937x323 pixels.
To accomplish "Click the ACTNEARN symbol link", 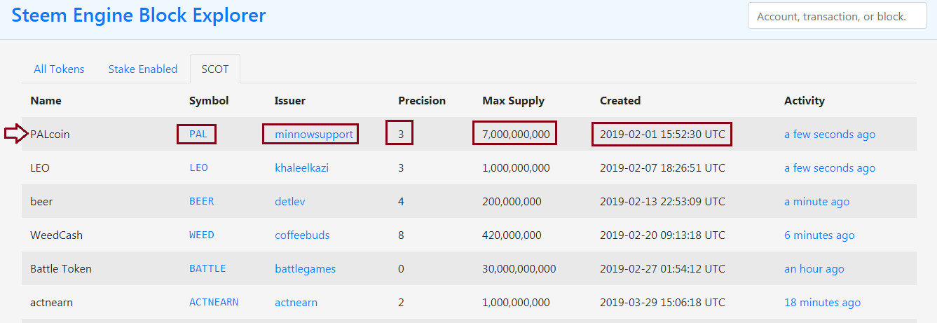I will (x=214, y=303).
